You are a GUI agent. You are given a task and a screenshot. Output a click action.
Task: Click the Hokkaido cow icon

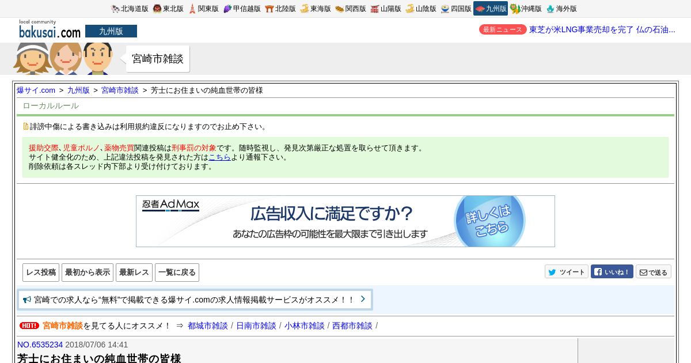pos(115,9)
